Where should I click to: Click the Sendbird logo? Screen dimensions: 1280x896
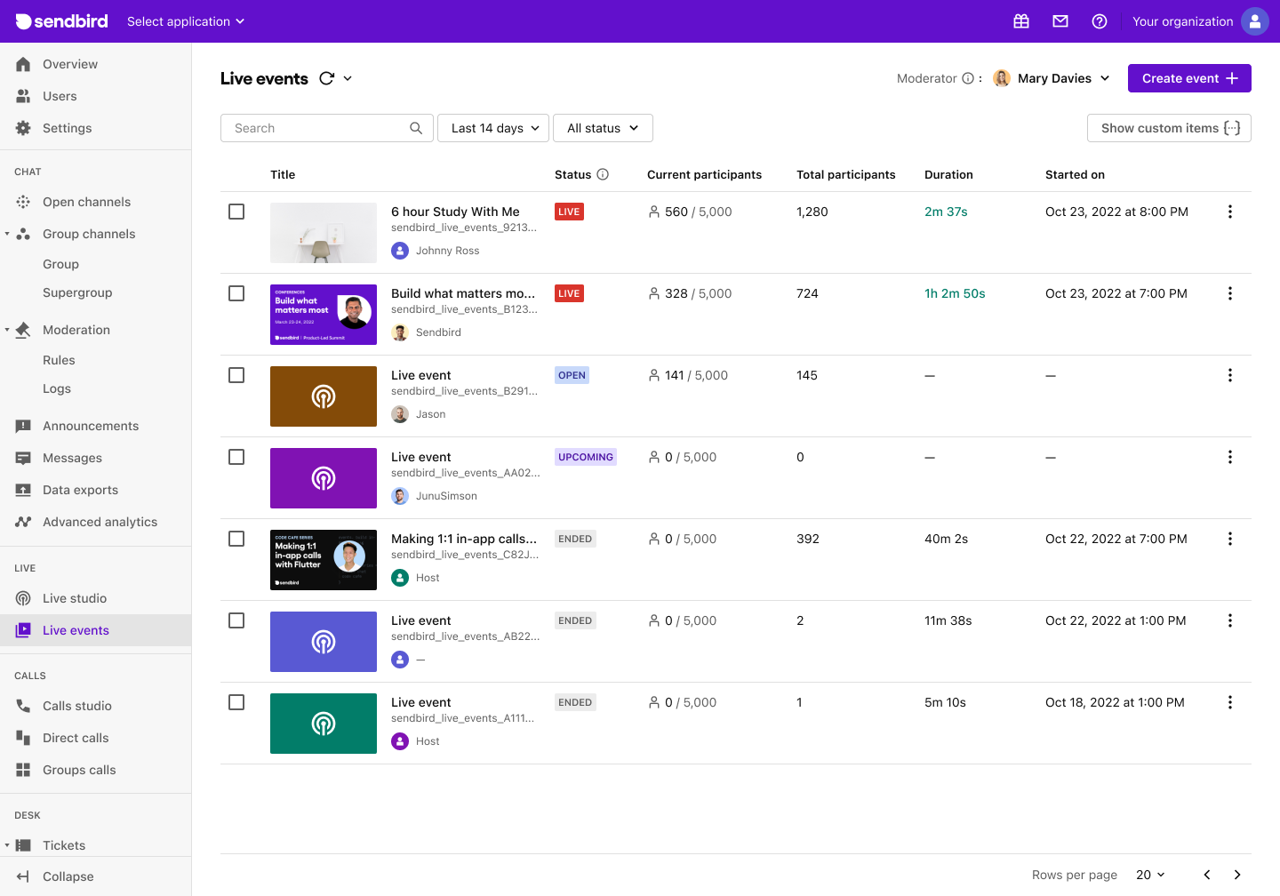(x=61, y=21)
